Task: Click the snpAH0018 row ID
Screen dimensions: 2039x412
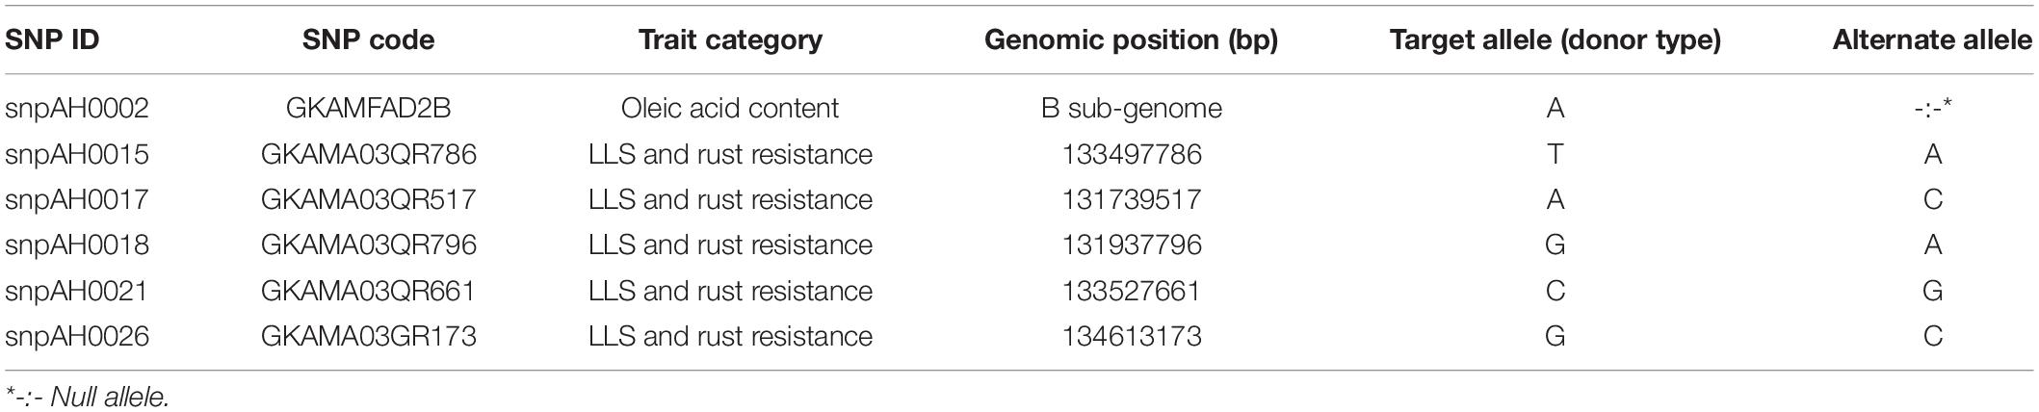Action: [77, 245]
